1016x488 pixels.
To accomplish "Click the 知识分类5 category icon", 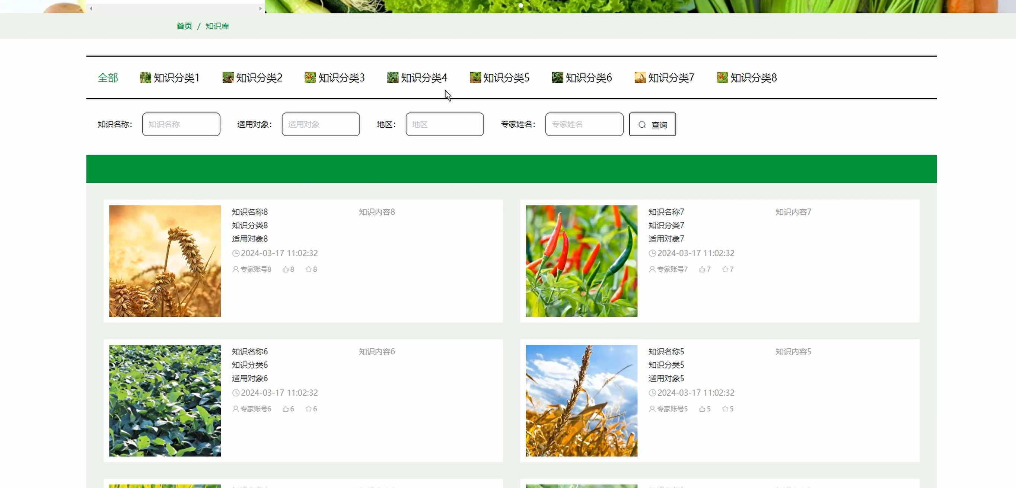I will click(475, 78).
